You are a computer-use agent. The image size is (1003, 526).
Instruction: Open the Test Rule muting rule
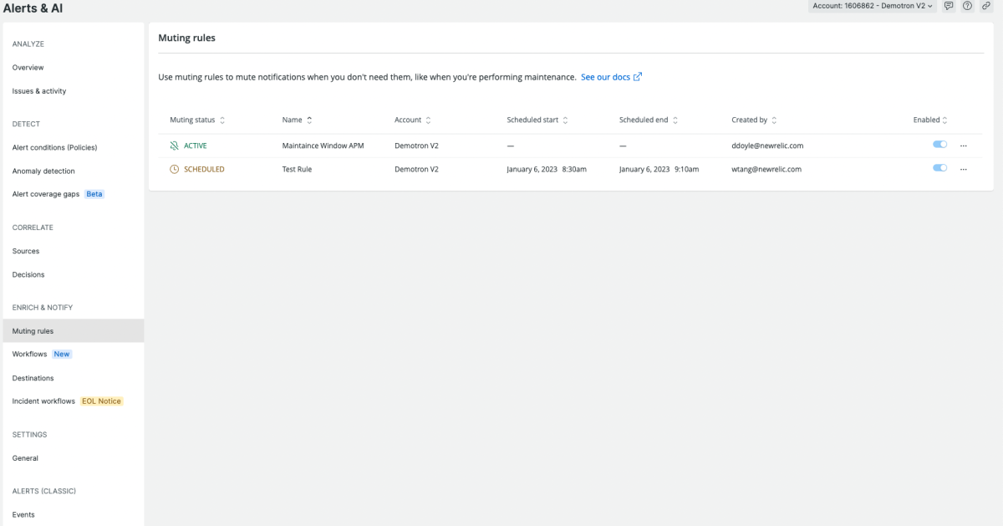(x=297, y=169)
